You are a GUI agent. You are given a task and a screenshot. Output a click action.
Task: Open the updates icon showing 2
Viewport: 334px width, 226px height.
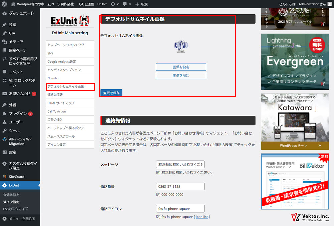(x=115, y=4)
